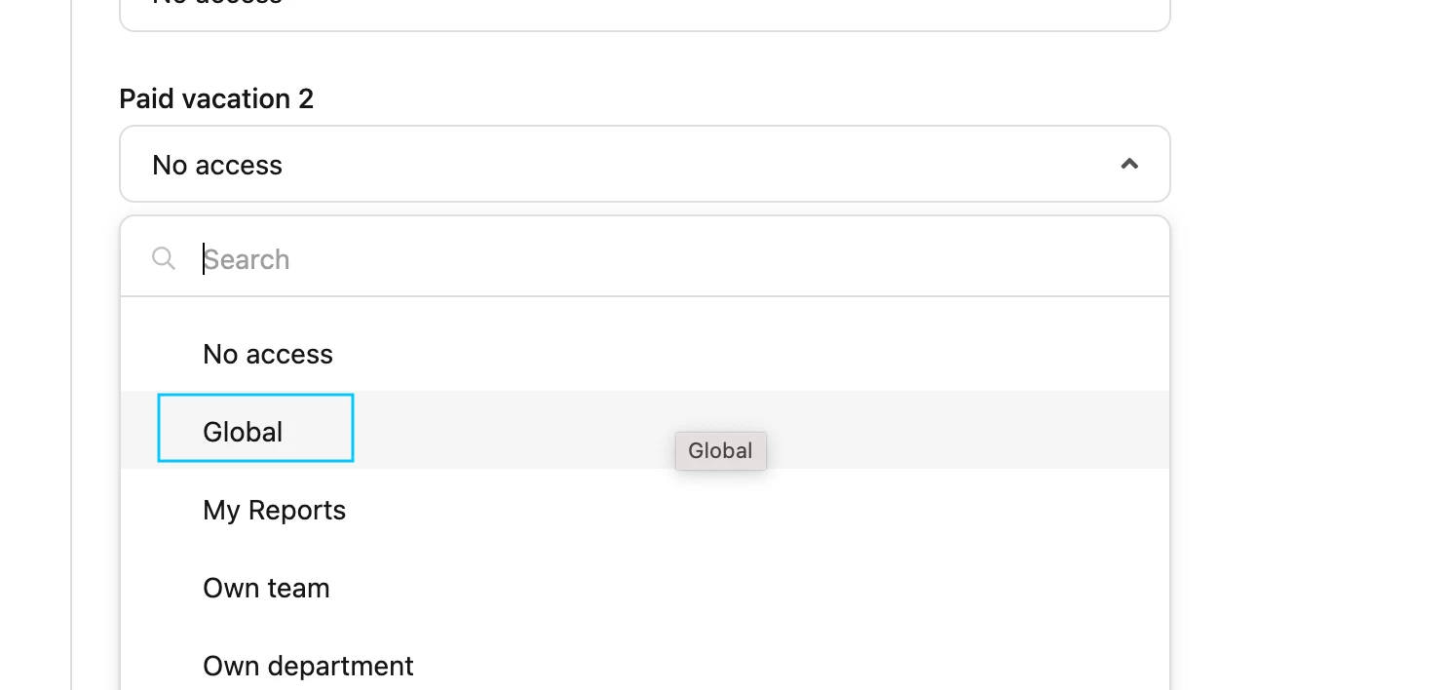
Task: Click the cyan focus box around Global
Action: pos(255,428)
